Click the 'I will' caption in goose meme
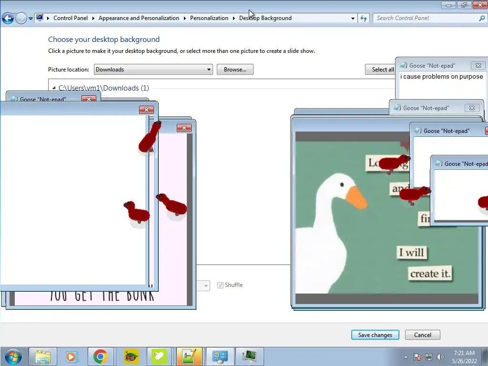Viewport: 488px width, 366px height. pyautogui.click(x=412, y=252)
